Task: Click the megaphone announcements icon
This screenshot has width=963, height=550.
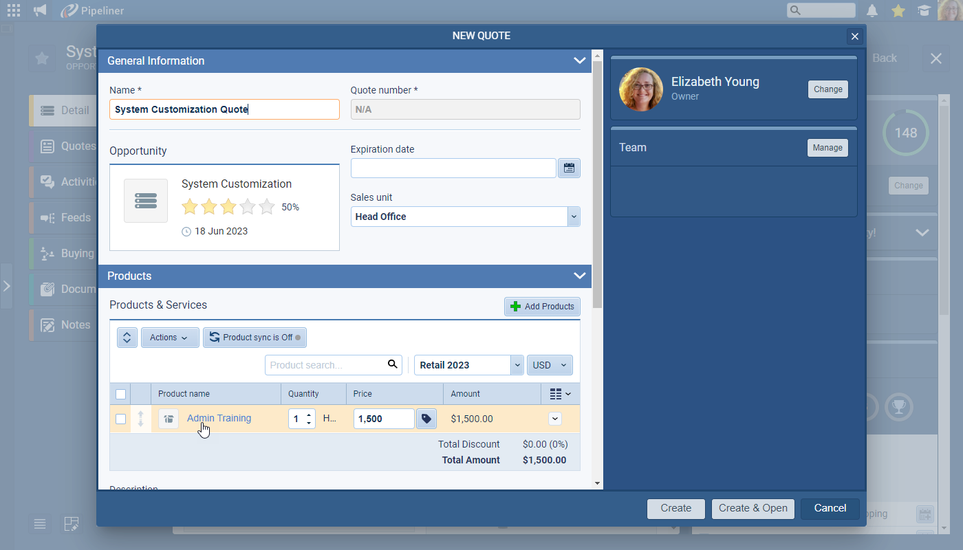Action: click(x=40, y=10)
